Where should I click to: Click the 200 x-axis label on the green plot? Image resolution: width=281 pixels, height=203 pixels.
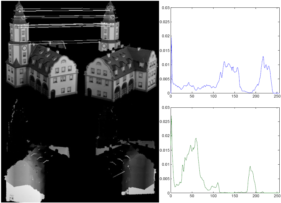pos(256,196)
